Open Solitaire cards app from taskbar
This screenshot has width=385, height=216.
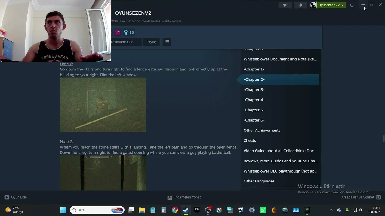(241, 210)
